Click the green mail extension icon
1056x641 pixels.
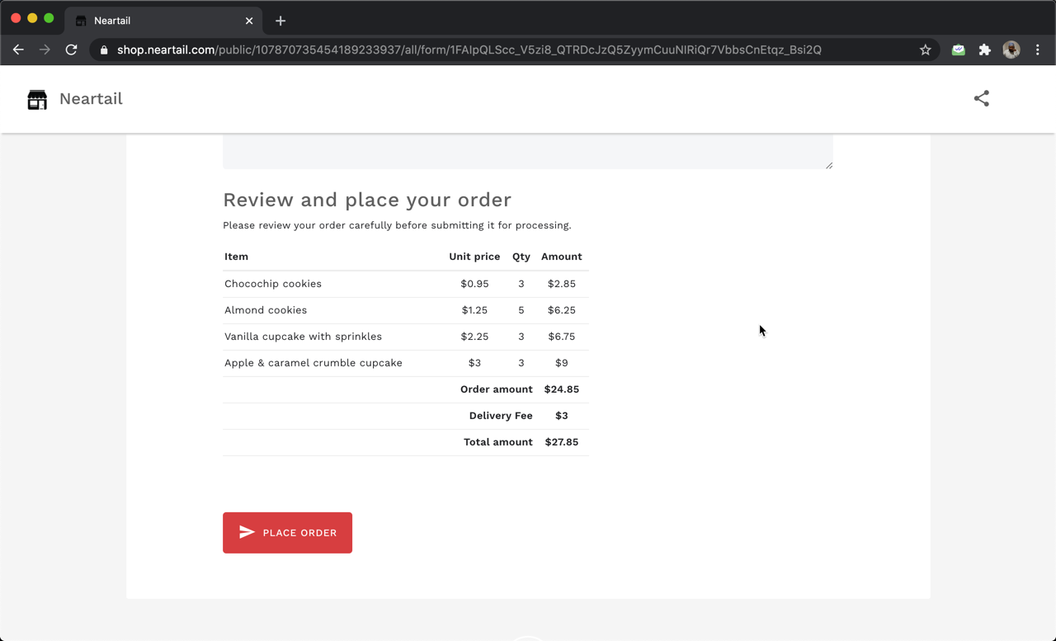(x=958, y=49)
